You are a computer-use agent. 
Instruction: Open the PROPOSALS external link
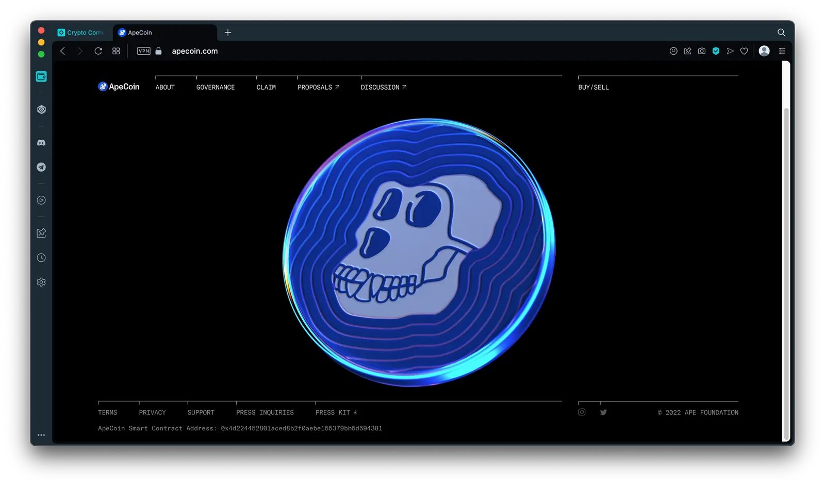[x=318, y=88]
